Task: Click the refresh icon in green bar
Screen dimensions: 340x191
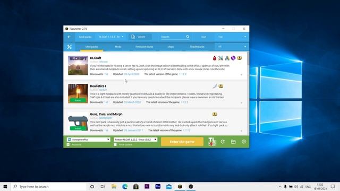Action: coord(223,142)
